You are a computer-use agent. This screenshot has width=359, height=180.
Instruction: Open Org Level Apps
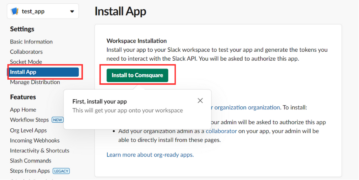28,130
